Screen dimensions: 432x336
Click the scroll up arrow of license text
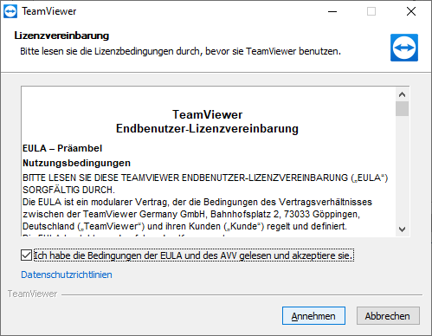[402, 94]
